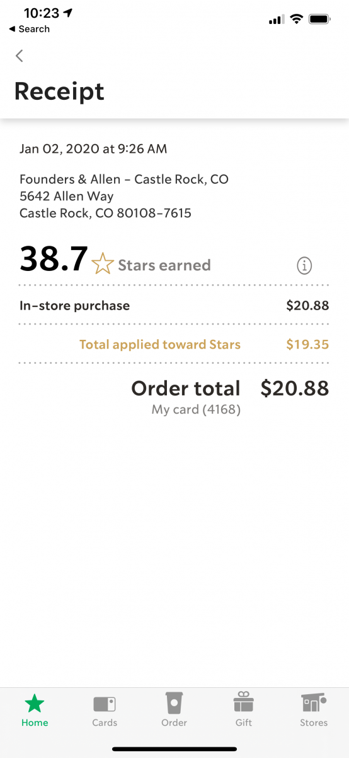
Task: Go to the Home tab star icon
Action: (x=35, y=703)
